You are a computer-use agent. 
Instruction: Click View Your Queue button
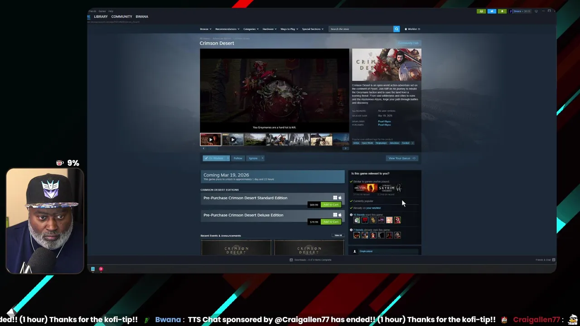point(401,158)
